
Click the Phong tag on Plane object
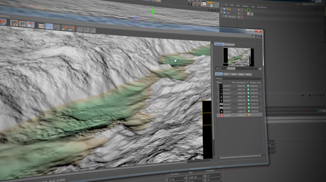245,10
